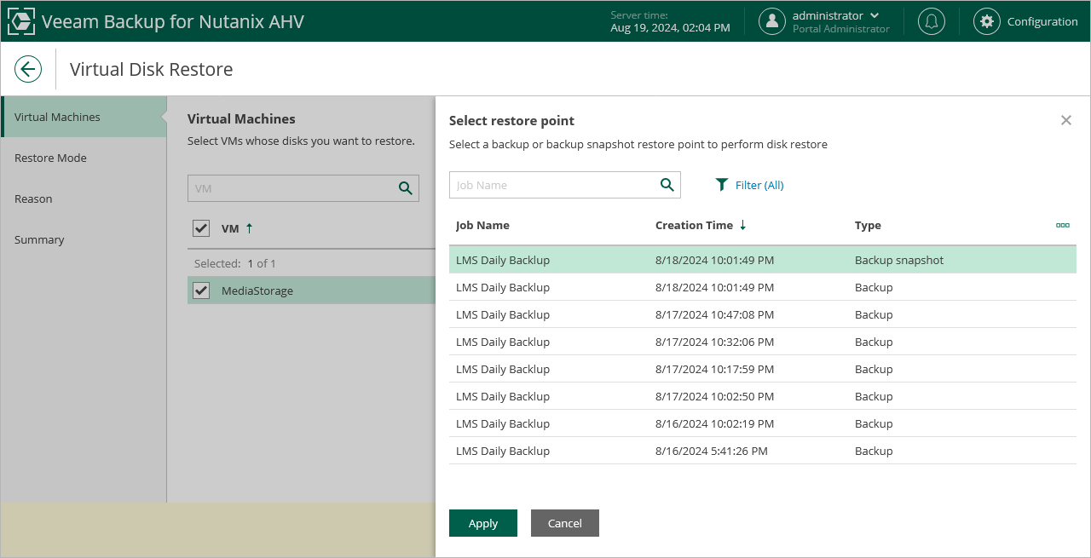Click the Veeam logo icon
The width and height of the screenshot is (1091, 558).
20,21
